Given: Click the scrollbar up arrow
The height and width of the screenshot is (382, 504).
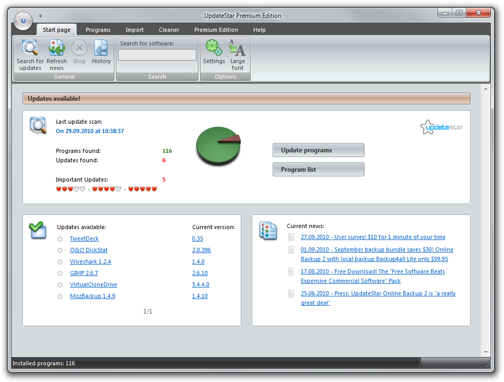Looking at the screenshot, I should 486,89.
